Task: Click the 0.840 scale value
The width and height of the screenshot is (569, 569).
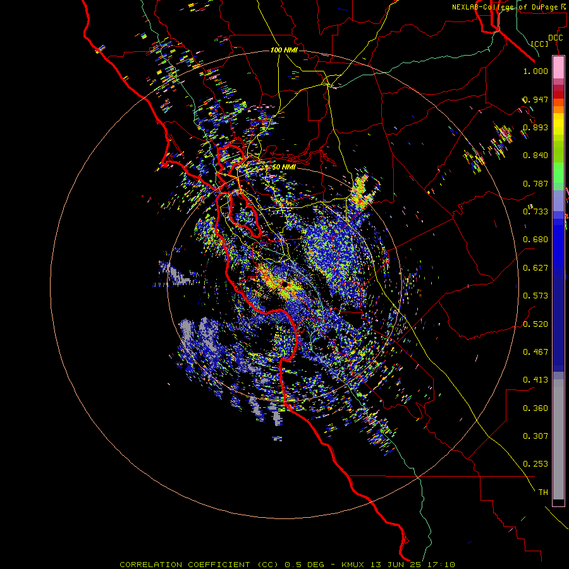Action: coord(535,156)
